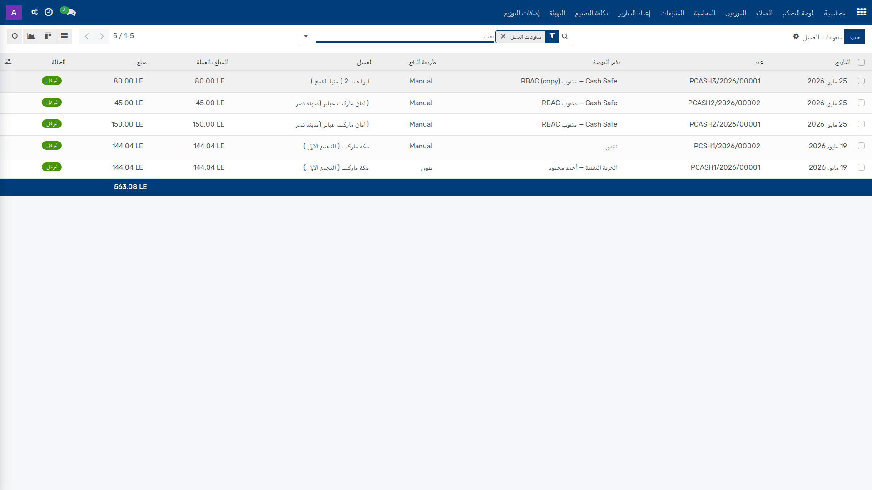Switch to graph view icon
The height and width of the screenshot is (490, 872).
click(x=31, y=36)
